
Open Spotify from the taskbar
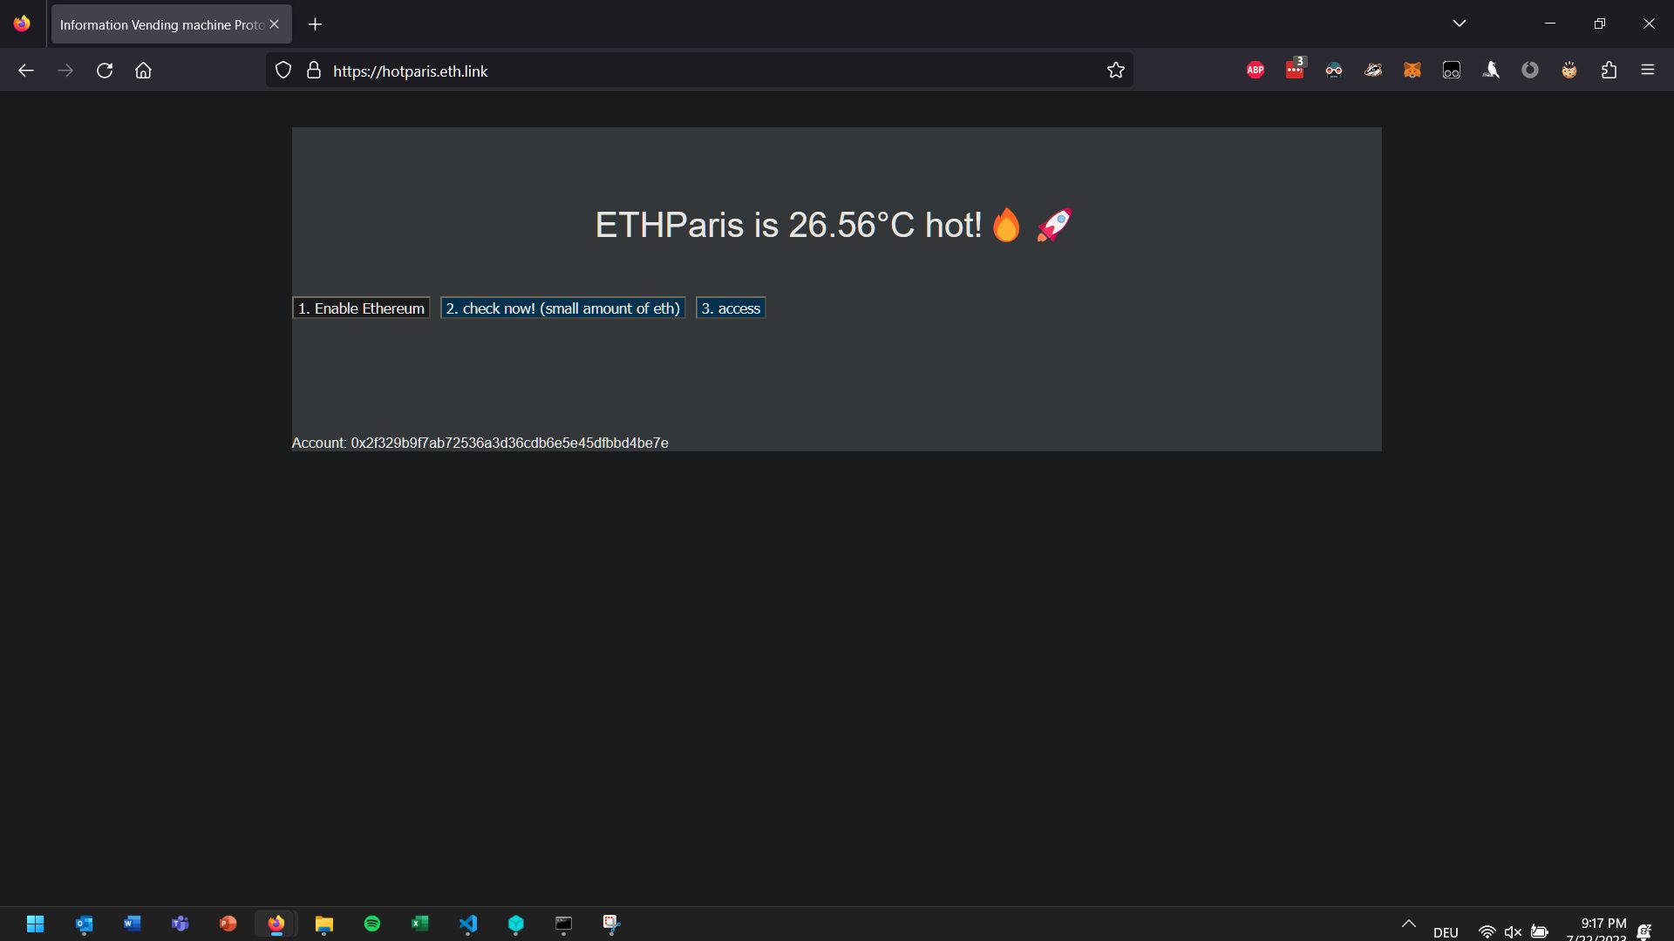pos(372,924)
